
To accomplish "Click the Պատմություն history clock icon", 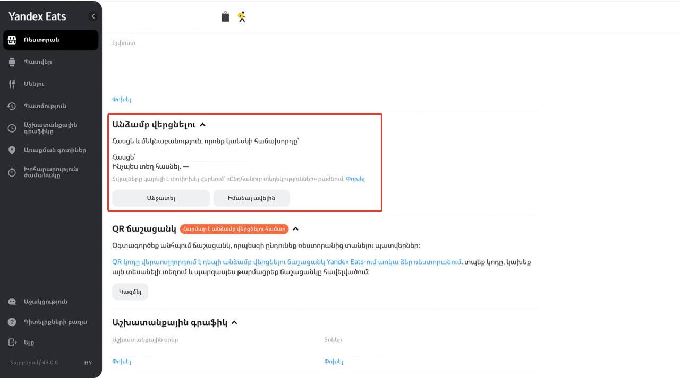I will [12, 106].
